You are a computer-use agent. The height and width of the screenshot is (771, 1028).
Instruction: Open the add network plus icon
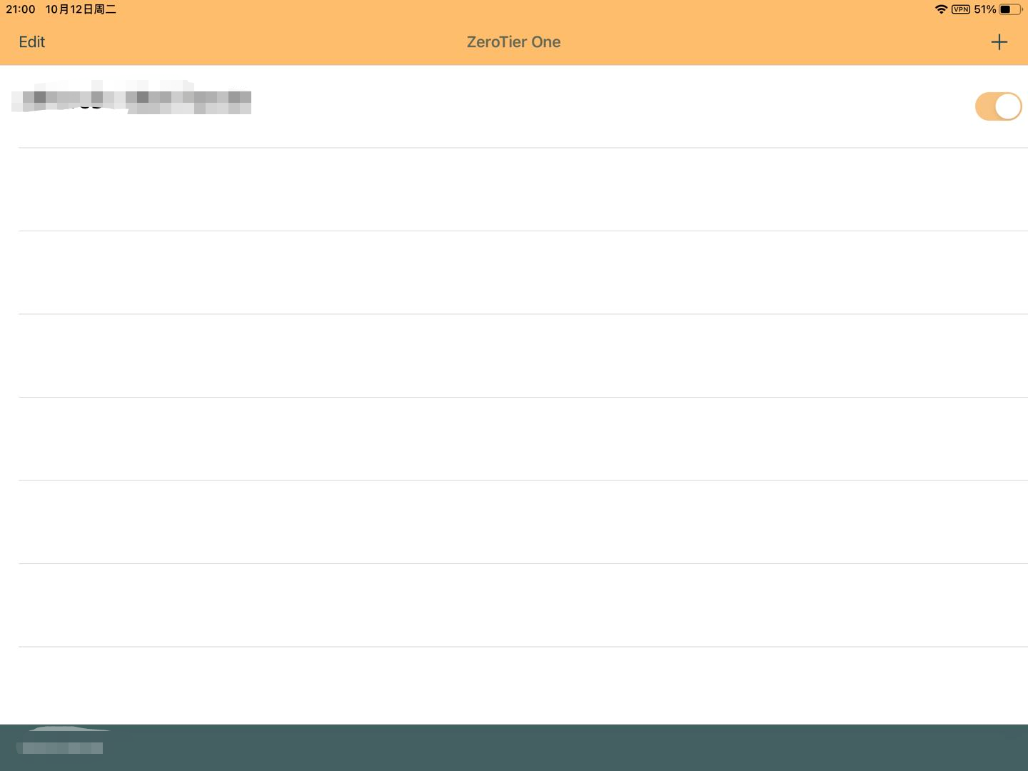999,41
